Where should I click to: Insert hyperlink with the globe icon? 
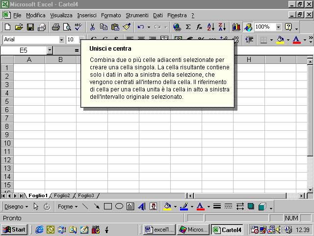(x=177, y=27)
